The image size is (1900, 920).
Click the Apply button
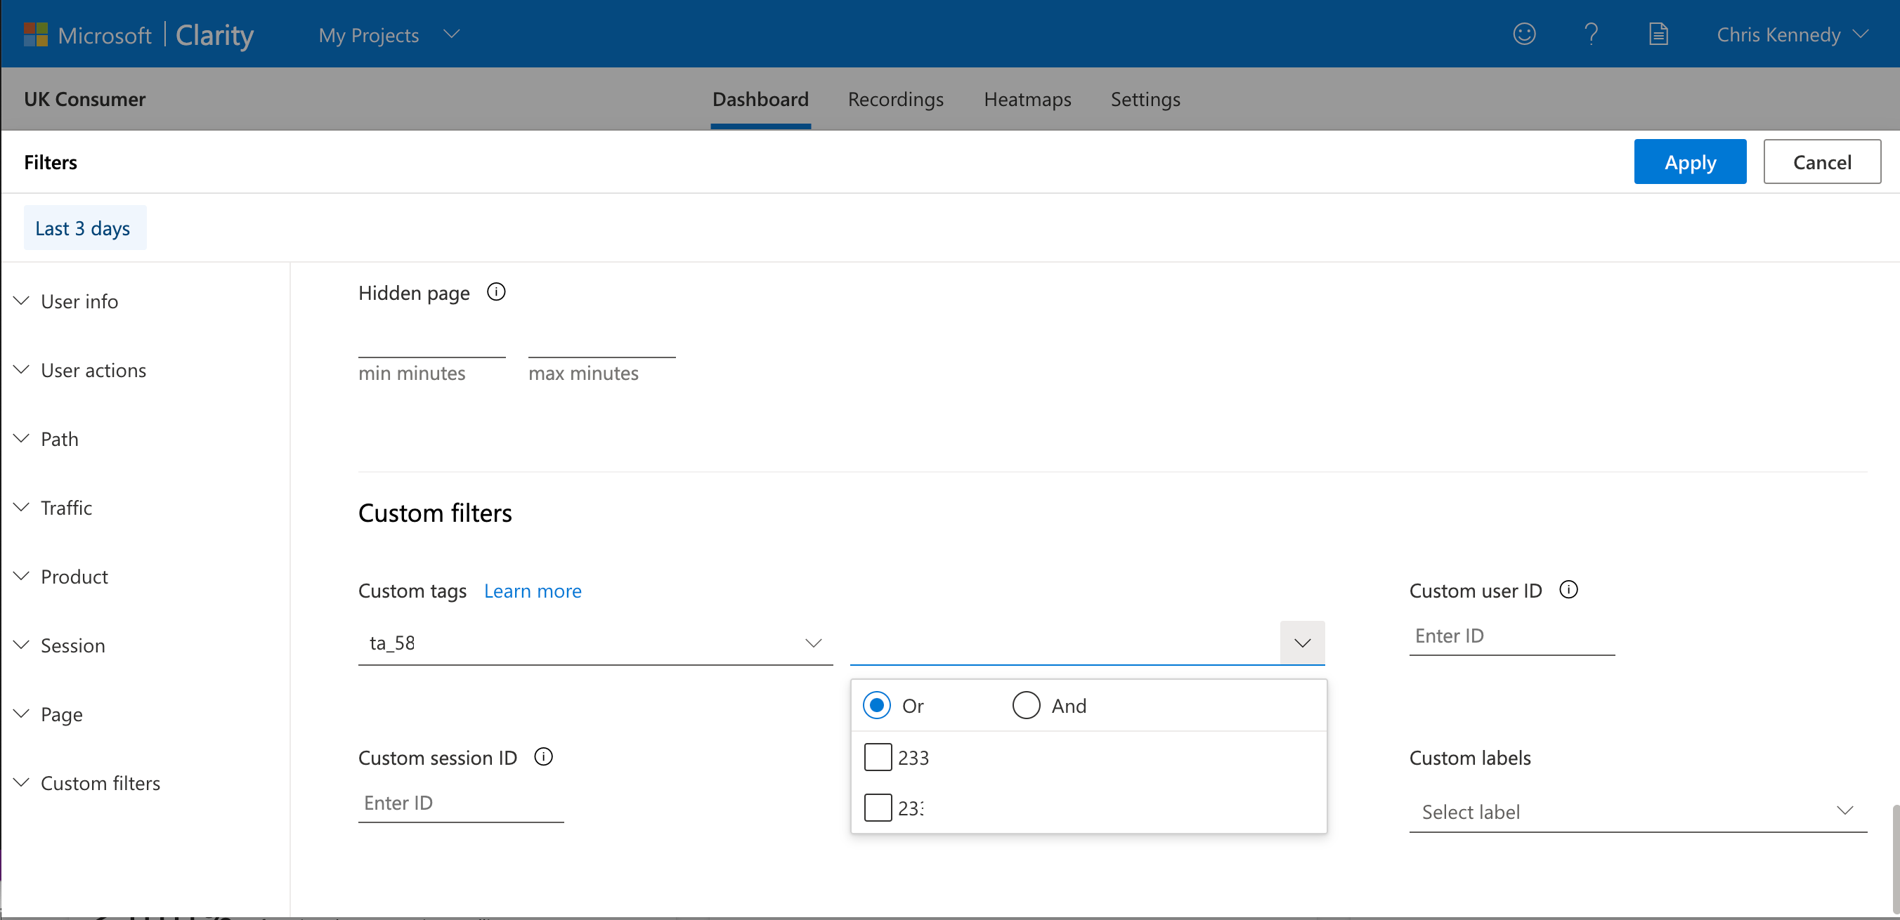1689,162
